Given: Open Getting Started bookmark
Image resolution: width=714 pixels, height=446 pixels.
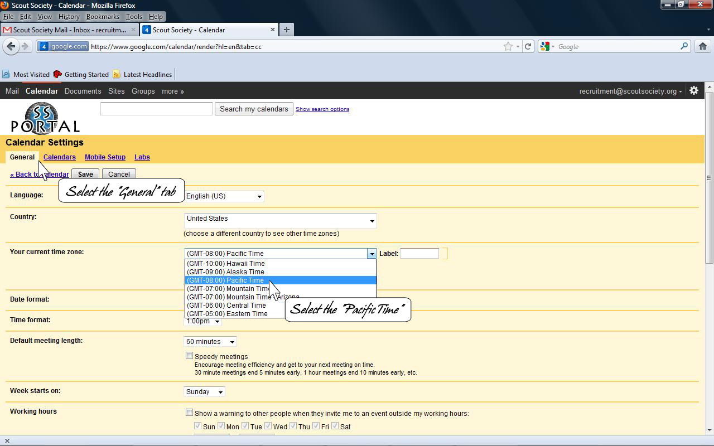Looking at the screenshot, I should coord(81,74).
